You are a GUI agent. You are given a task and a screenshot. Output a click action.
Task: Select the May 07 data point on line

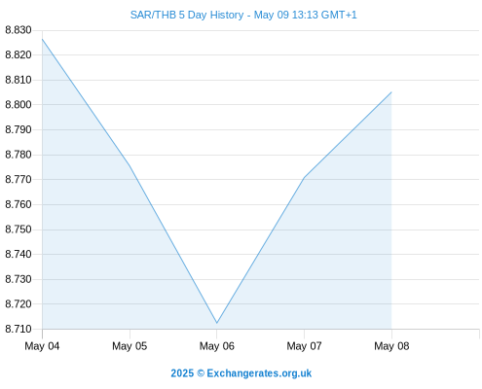click(x=304, y=177)
